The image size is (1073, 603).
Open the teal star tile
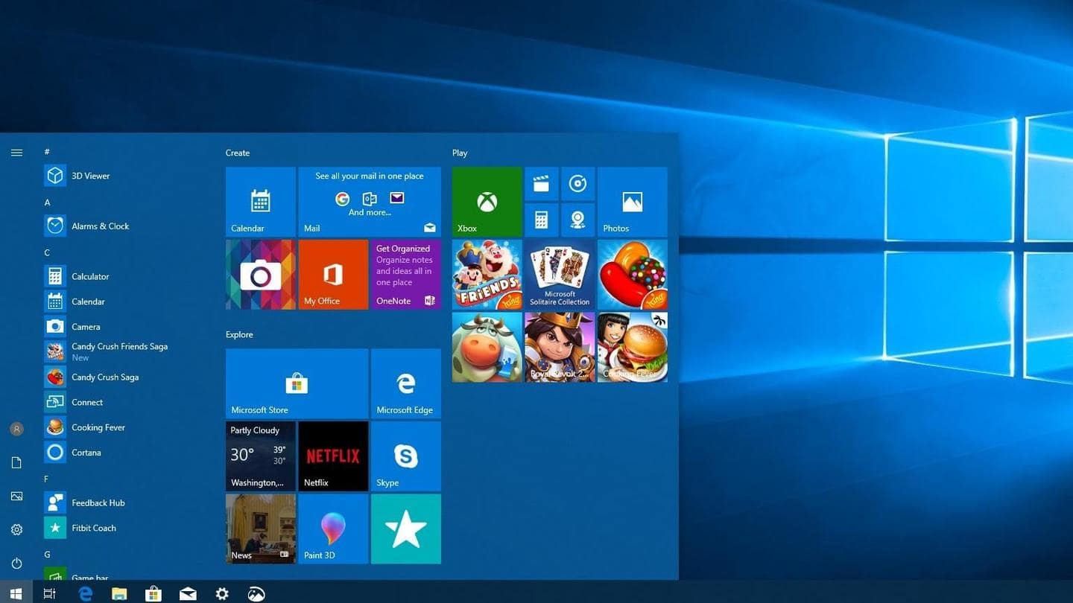click(x=406, y=529)
